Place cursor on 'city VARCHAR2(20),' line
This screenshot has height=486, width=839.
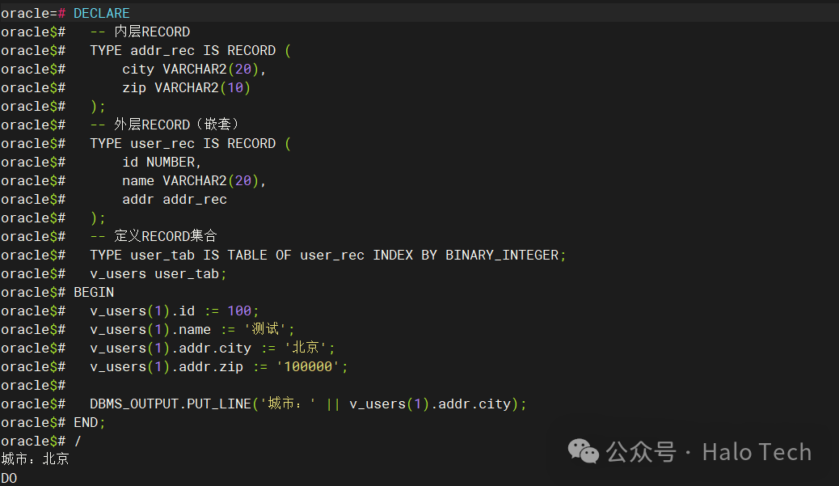tap(194, 69)
